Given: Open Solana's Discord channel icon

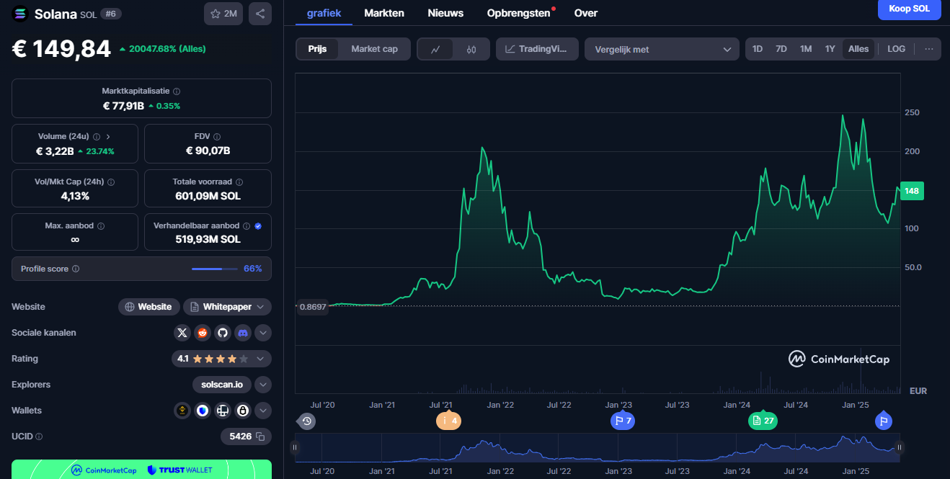Looking at the screenshot, I should 243,333.
